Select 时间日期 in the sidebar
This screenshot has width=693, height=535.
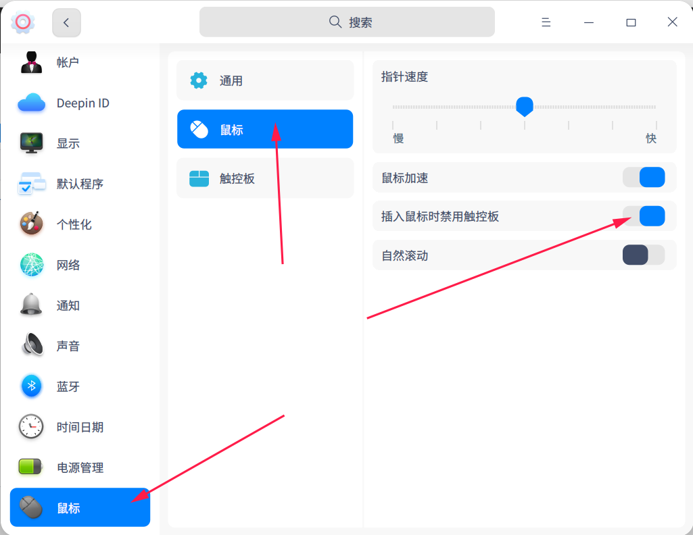80,428
